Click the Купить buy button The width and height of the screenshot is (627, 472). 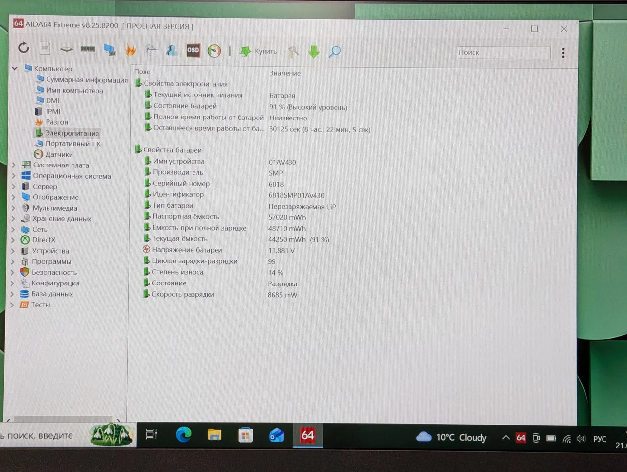pos(258,51)
